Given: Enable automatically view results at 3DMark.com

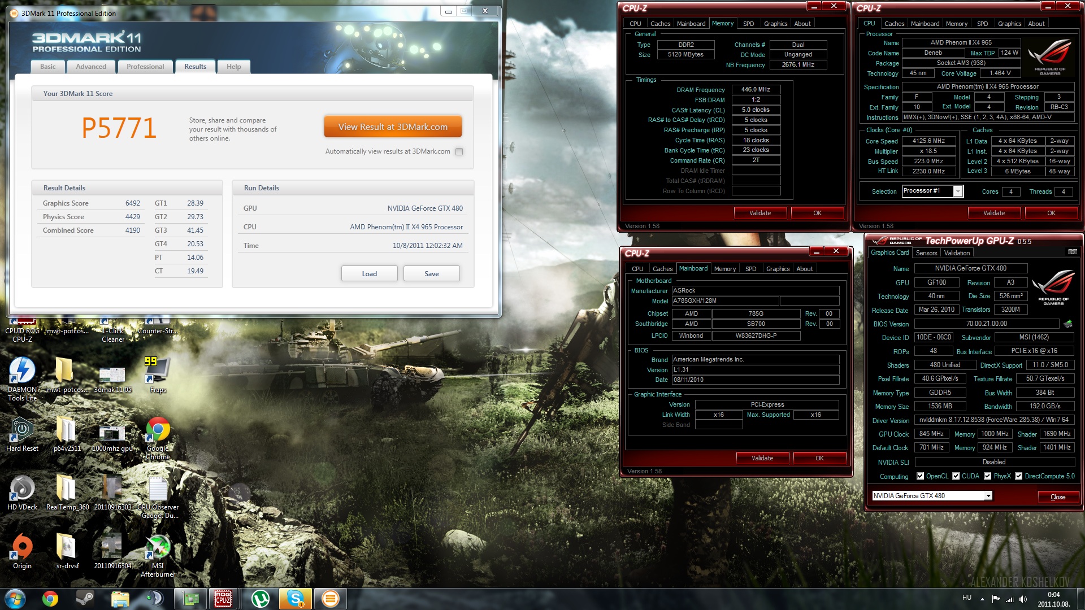Looking at the screenshot, I should point(459,151).
